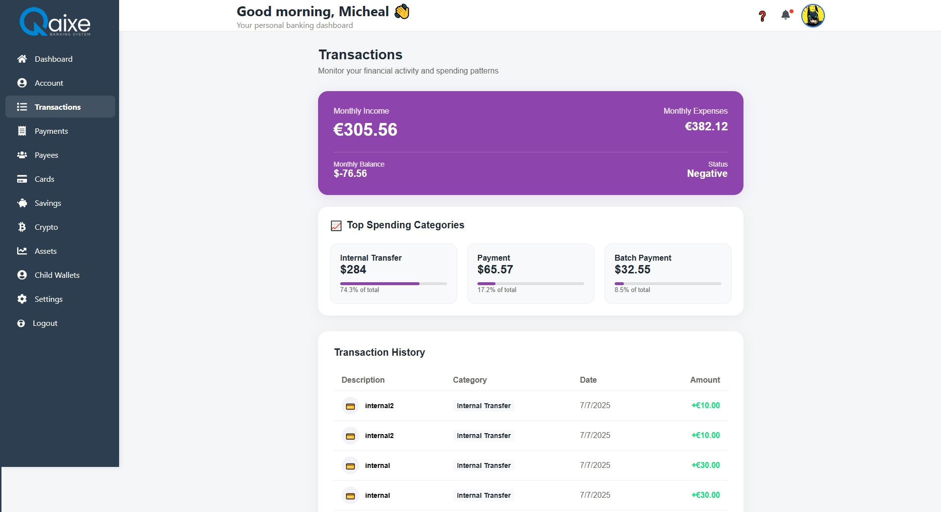
Task: Open help via red question mark
Action: (762, 16)
